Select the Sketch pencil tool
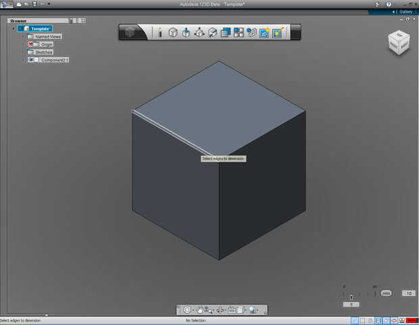The height and width of the screenshot is (325, 419). (160, 32)
